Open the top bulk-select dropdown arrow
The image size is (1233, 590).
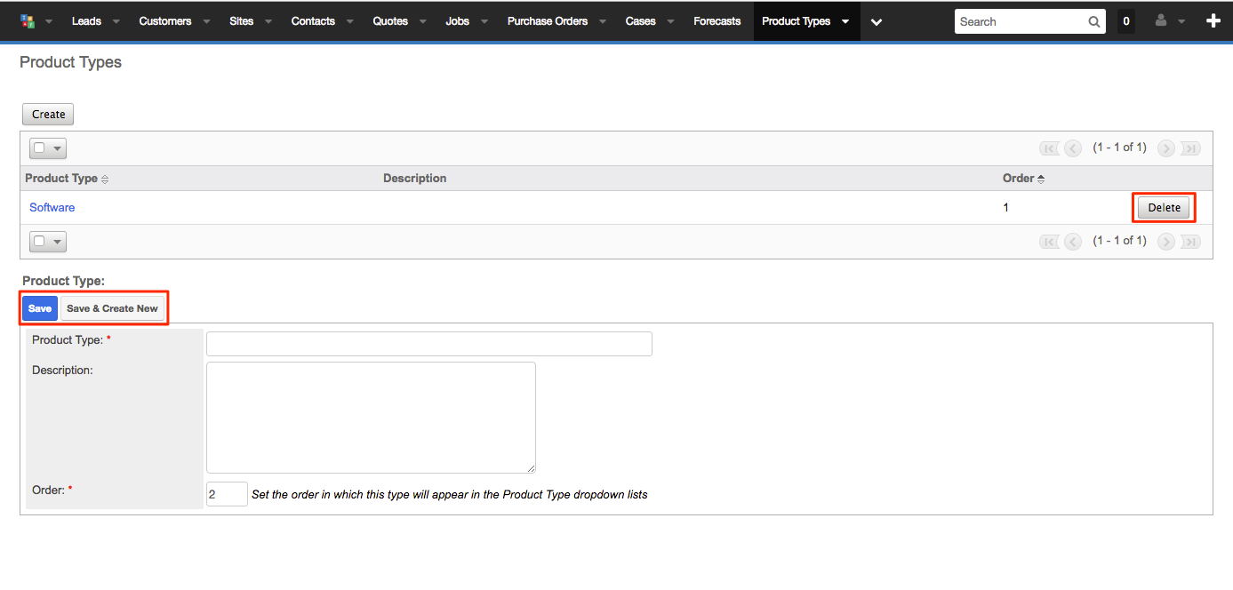57,148
